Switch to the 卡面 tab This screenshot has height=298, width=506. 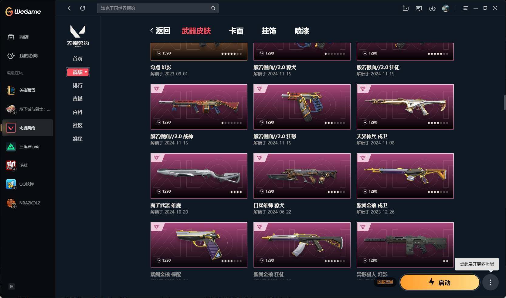(236, 31)
